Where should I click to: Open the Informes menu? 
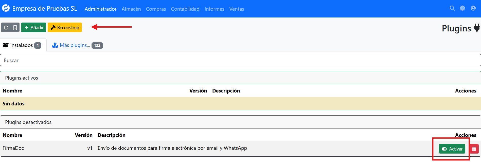214,9
